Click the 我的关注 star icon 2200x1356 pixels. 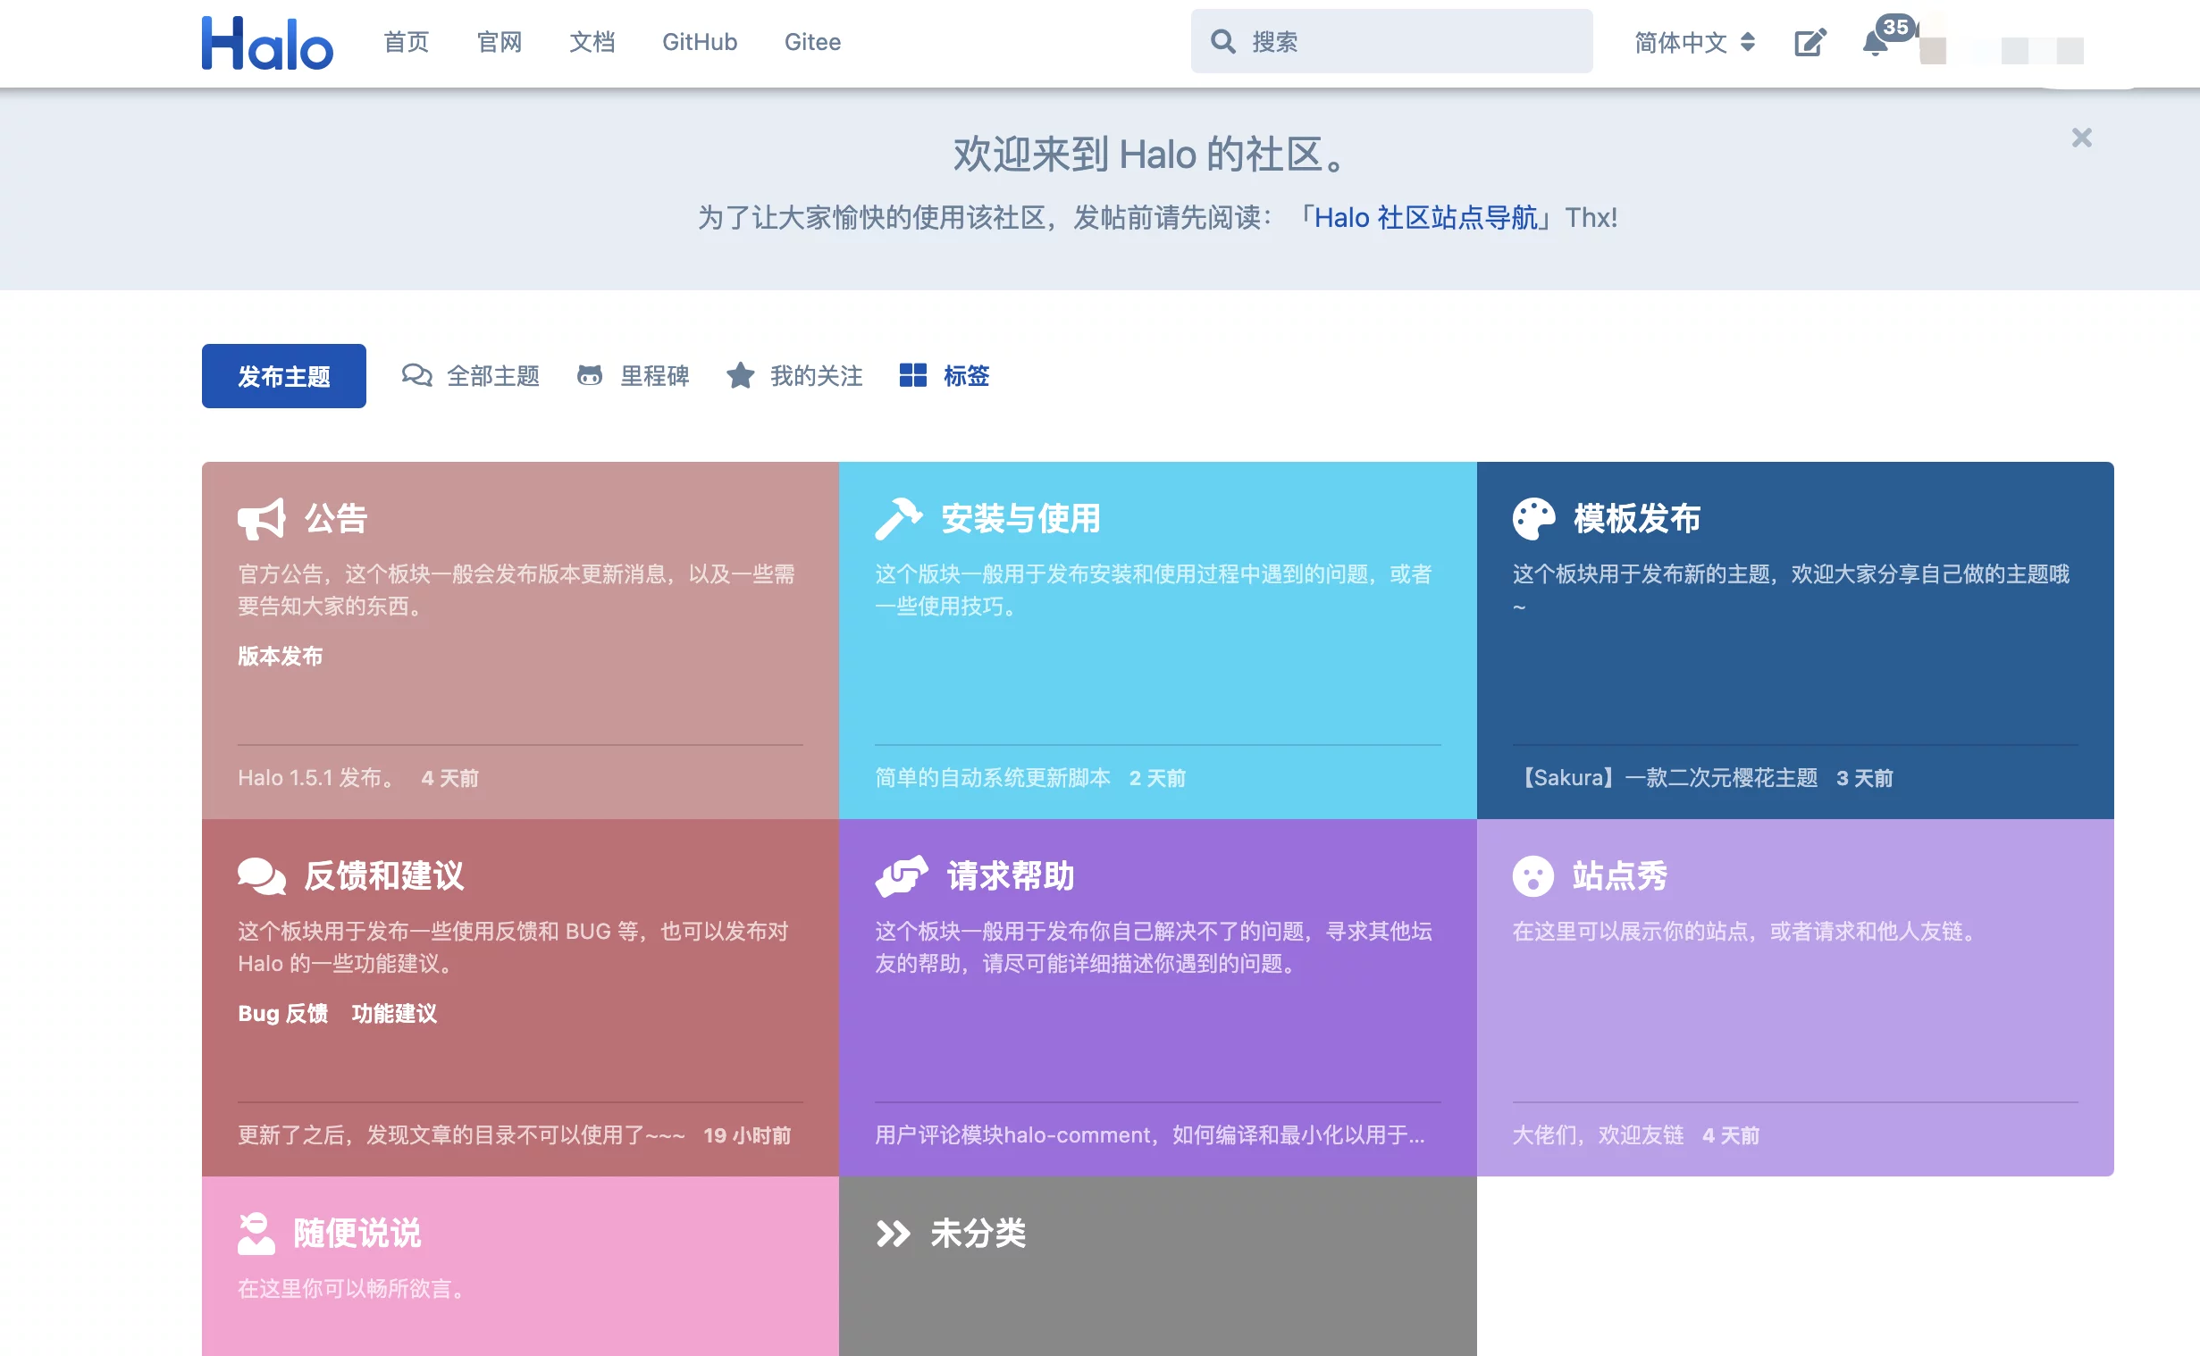click(x=740, y=375)
